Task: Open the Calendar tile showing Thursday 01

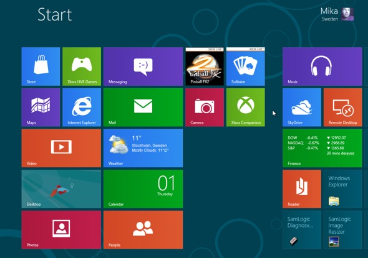Action: point(143,189)
